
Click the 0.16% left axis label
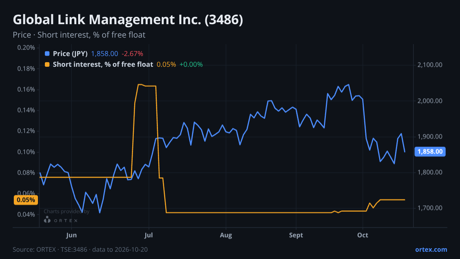click(26, 89)
